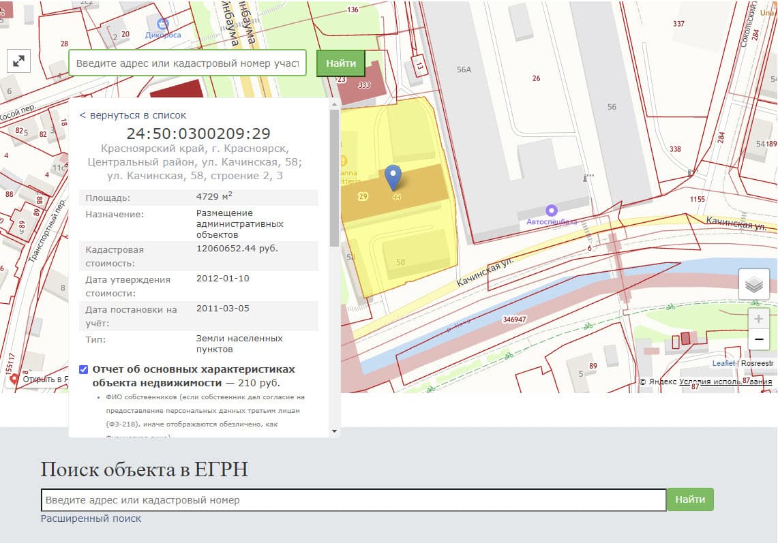Screen dimensions: 778x543
Task: Click the cadastral number 24:50:0300209:29
Action: pyautogui.click(x=198, y=134)
